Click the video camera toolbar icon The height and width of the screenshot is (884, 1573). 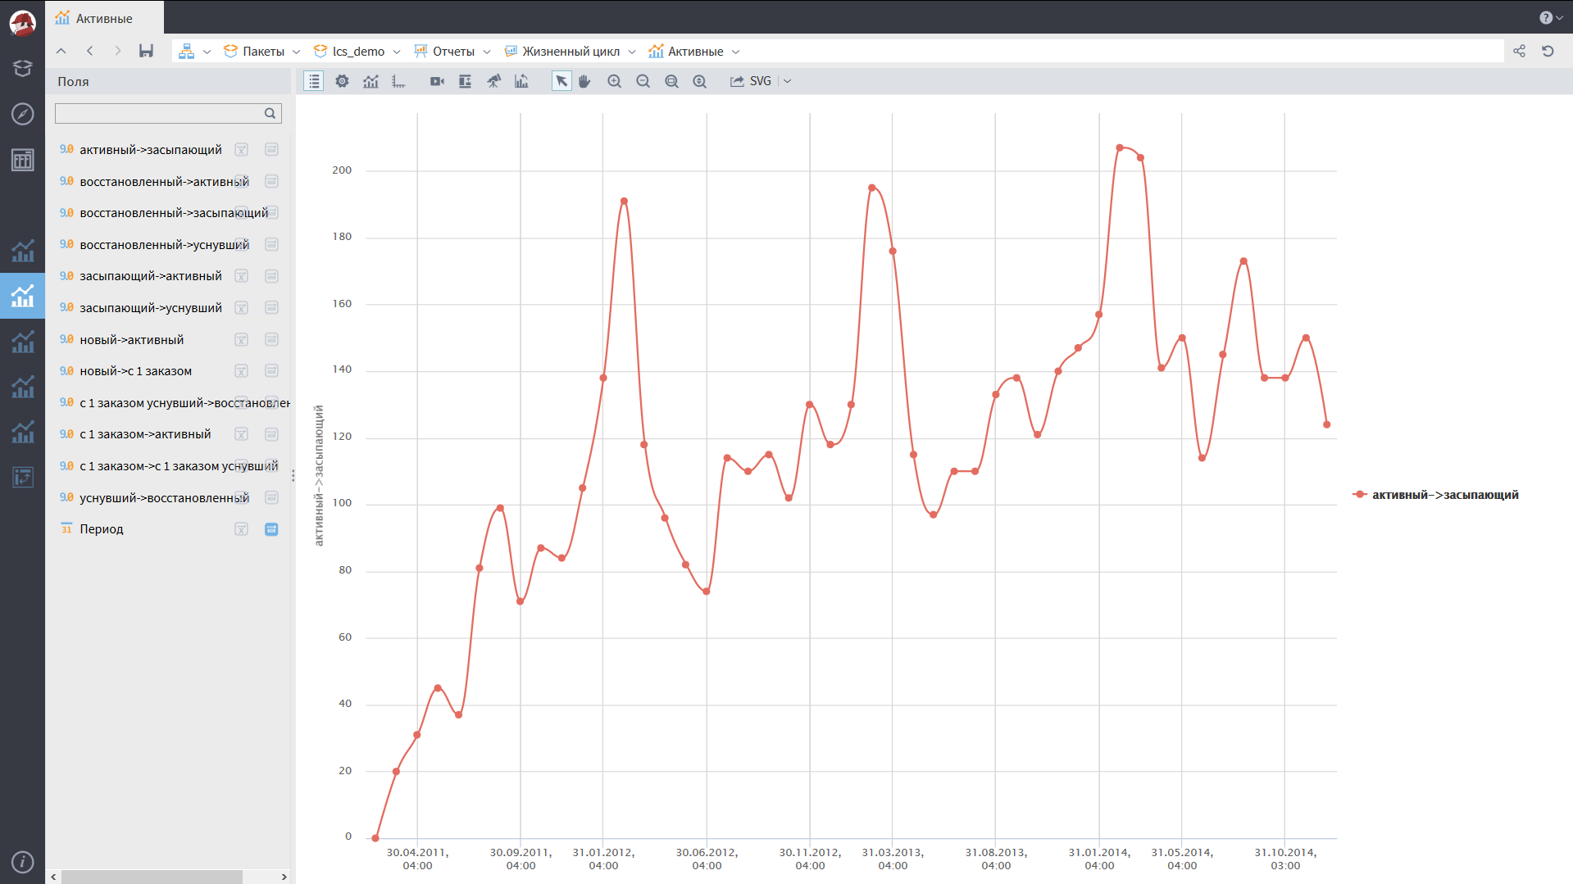coord(437,81)
